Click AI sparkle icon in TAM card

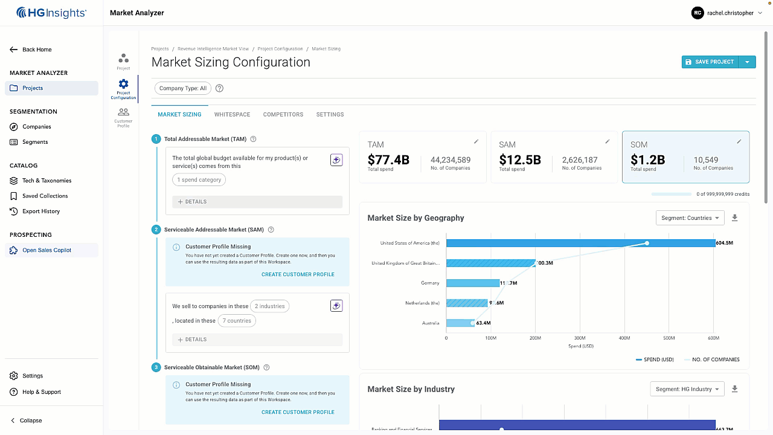point(336,159)
